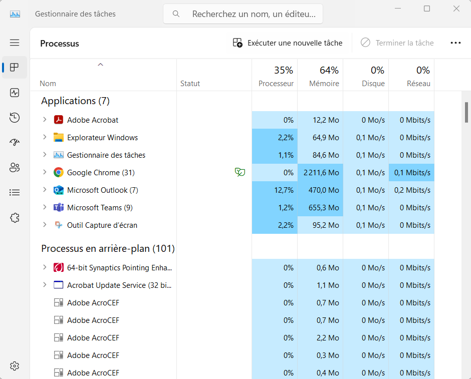Expand Acrobat Update Service entry

tap(45, 285)
